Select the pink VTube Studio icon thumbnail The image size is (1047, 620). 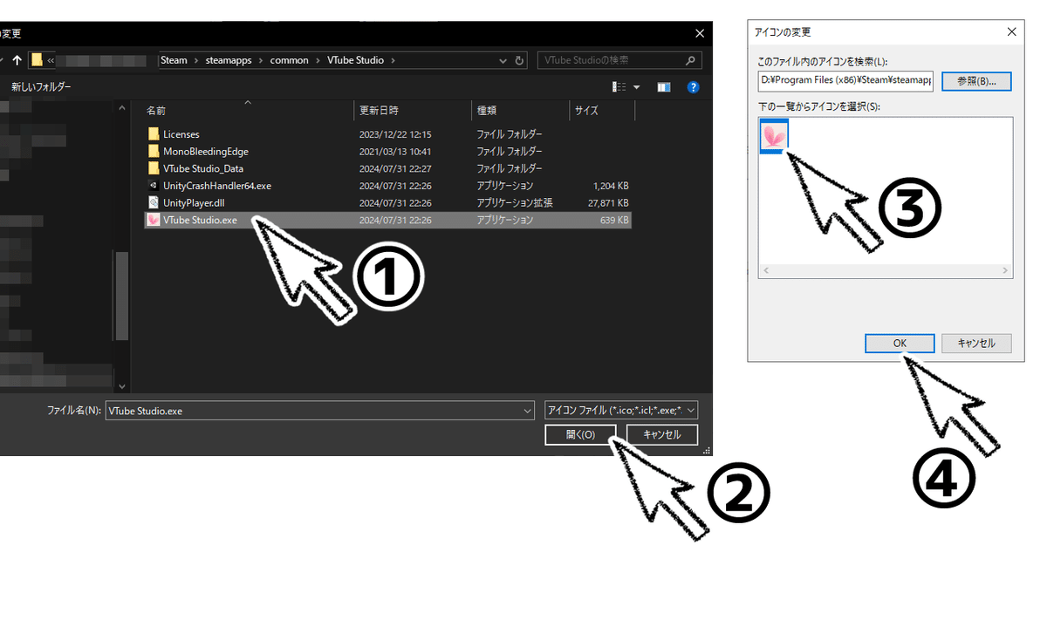[x=775, y=135]
